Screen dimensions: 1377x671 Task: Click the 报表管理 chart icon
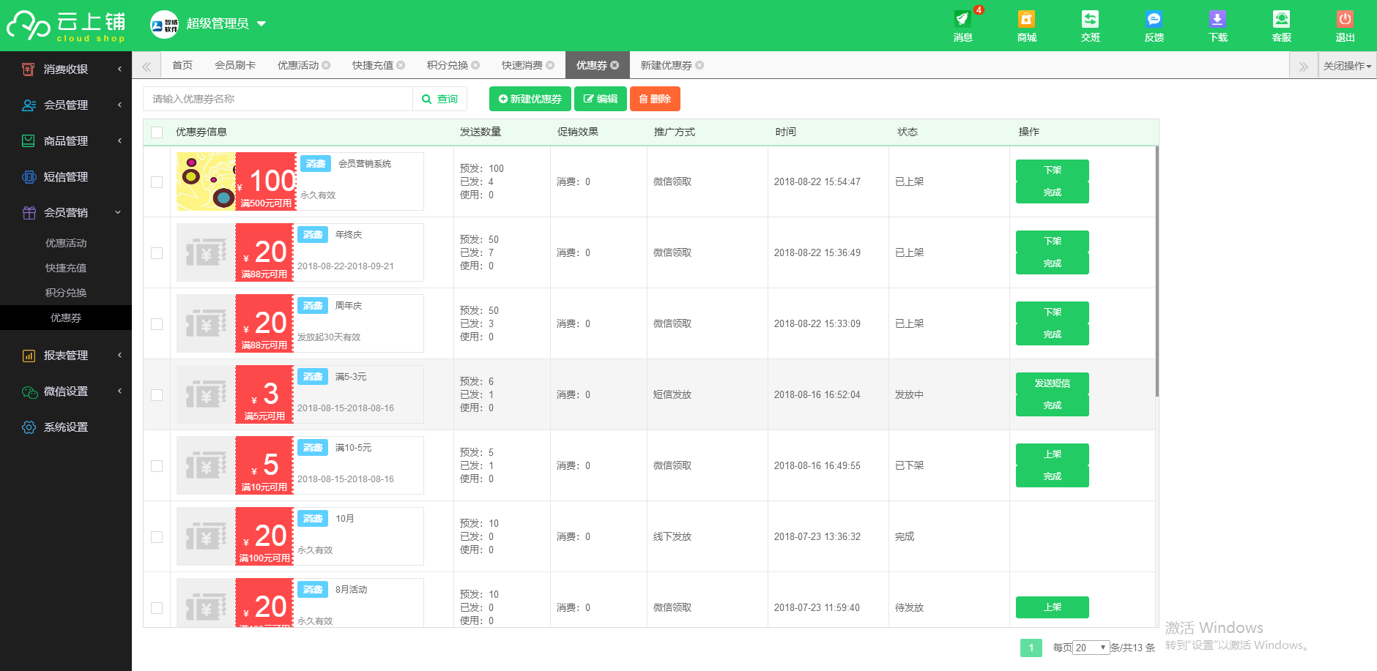(x=29, y=356)
